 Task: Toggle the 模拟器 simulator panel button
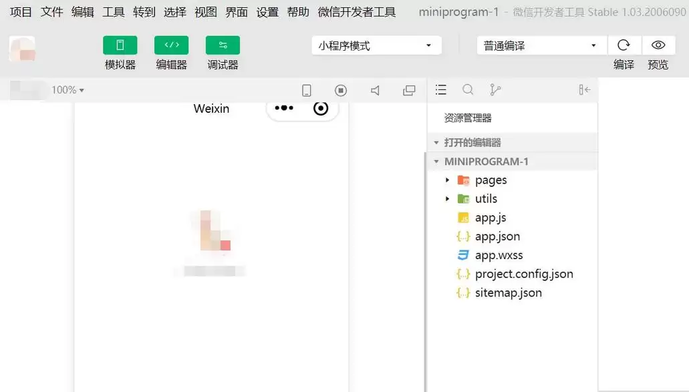120,45
